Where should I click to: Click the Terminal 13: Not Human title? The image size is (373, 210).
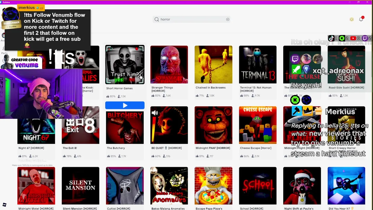click(256, 89)
